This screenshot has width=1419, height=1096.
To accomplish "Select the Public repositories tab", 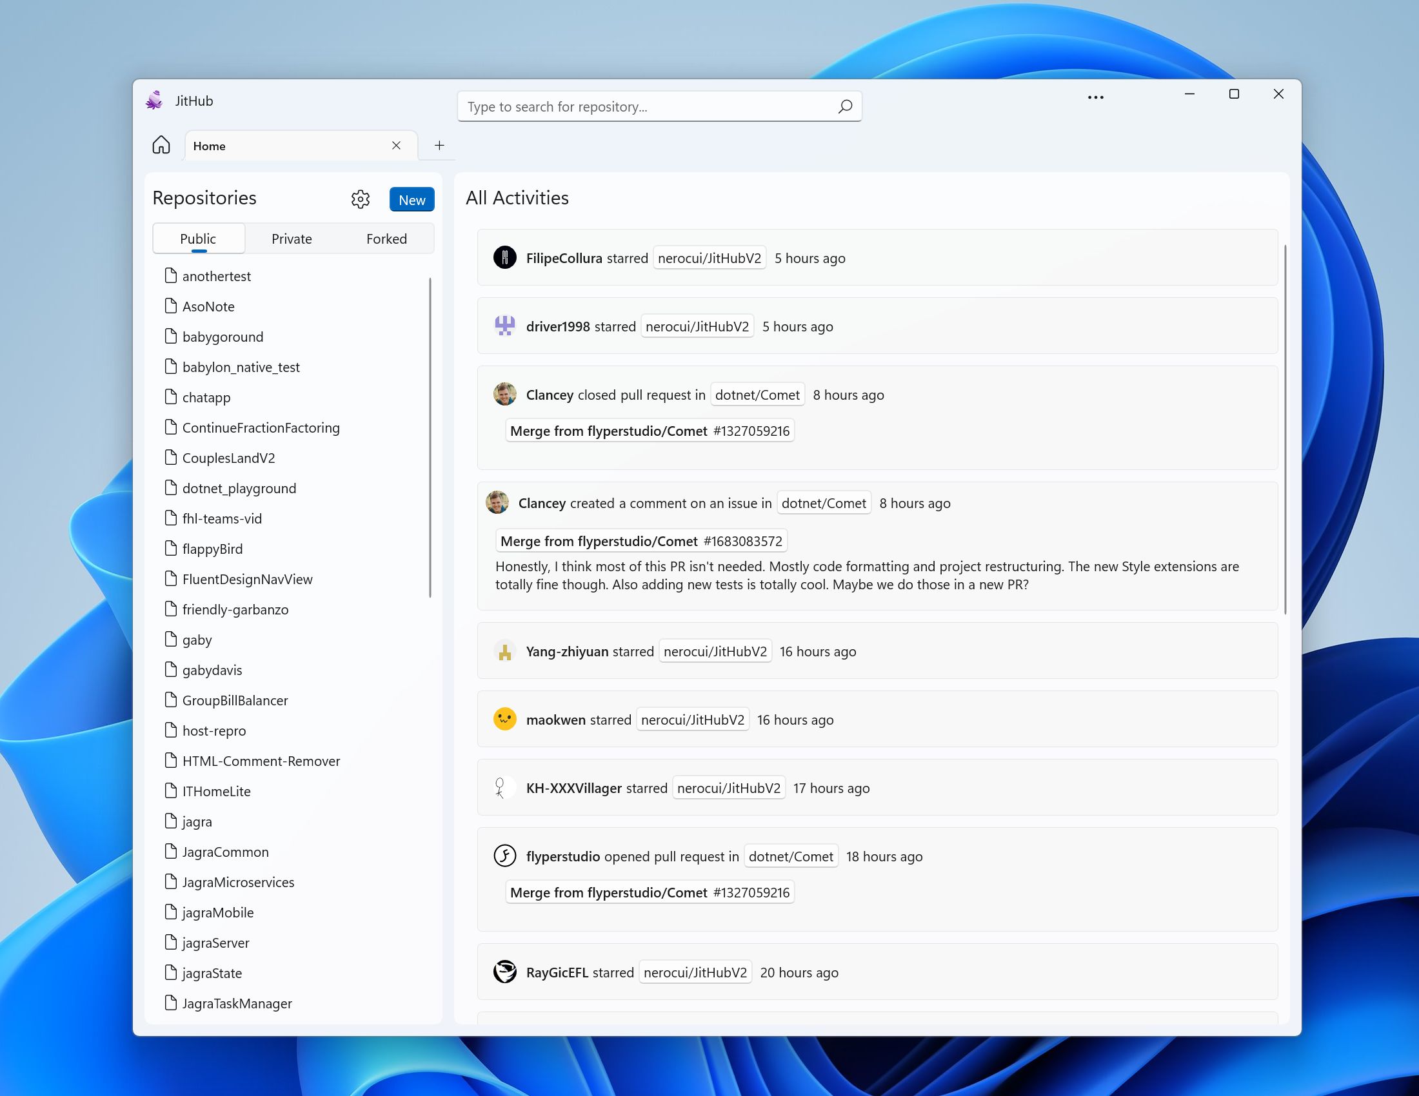I will click(198, 239).
